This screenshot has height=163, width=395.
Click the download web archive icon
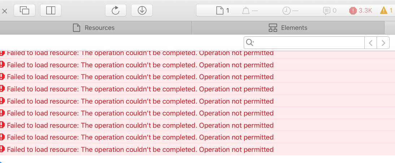click(142, 10)
